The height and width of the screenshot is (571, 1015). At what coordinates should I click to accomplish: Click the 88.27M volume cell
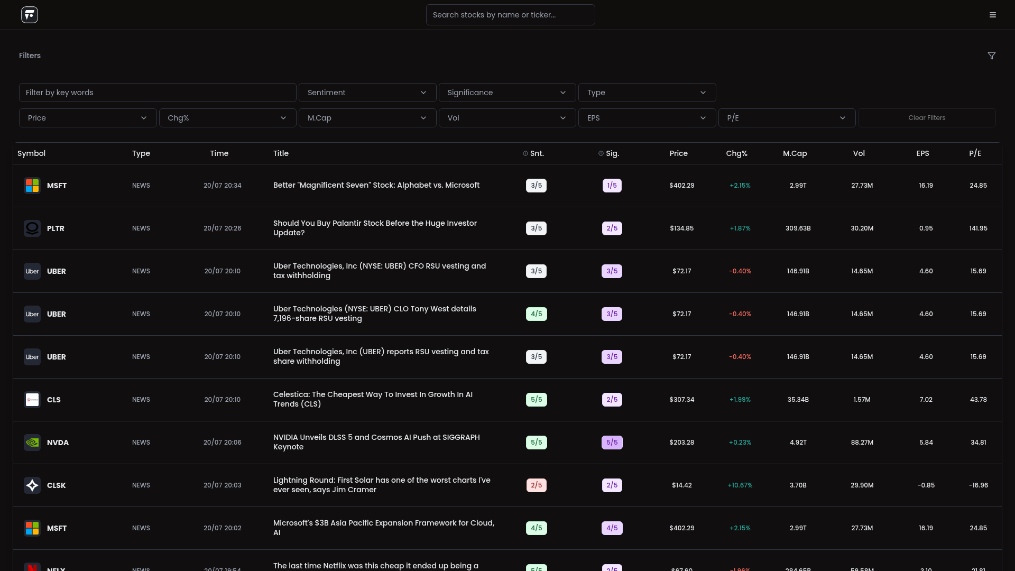pos(862,443)
